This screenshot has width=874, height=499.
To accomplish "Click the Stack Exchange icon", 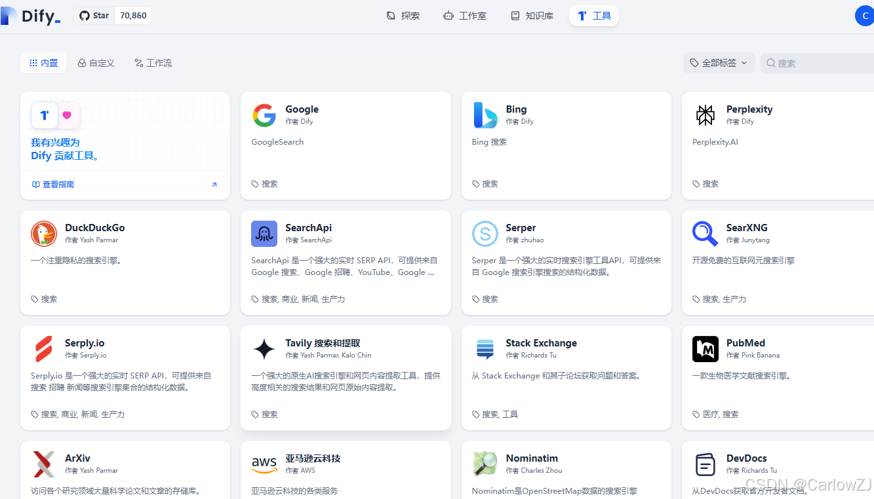I will point(485,349).
